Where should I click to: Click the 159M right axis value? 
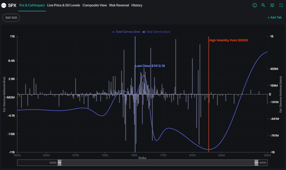[x=274, y=86]
